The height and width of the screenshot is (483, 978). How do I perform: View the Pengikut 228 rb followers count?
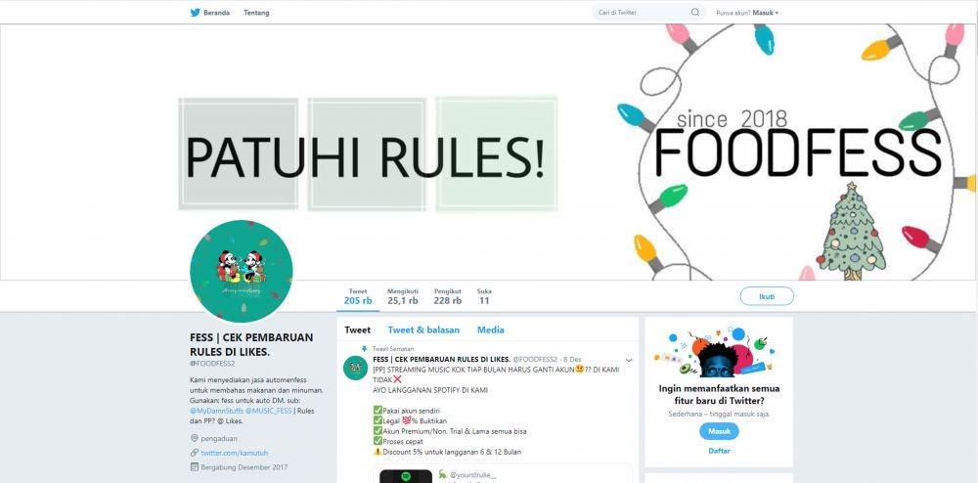tap(448, 296)
